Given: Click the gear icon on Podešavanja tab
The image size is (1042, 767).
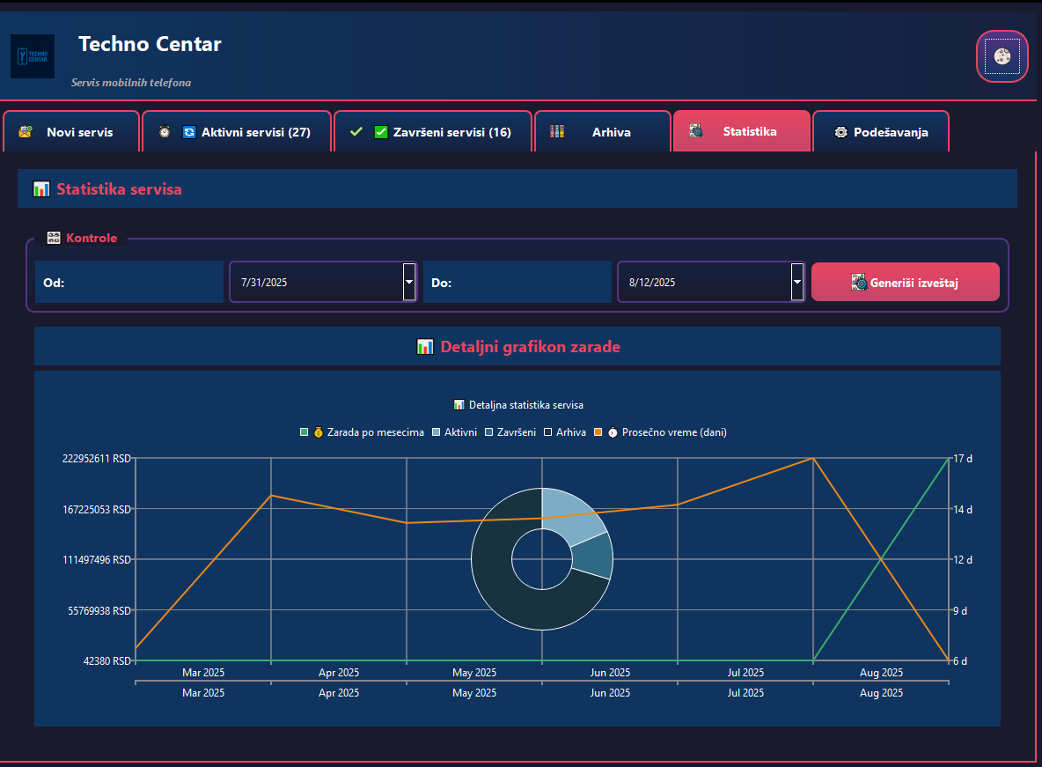Looking at the screenshot, I should click(x=840, y=132).
